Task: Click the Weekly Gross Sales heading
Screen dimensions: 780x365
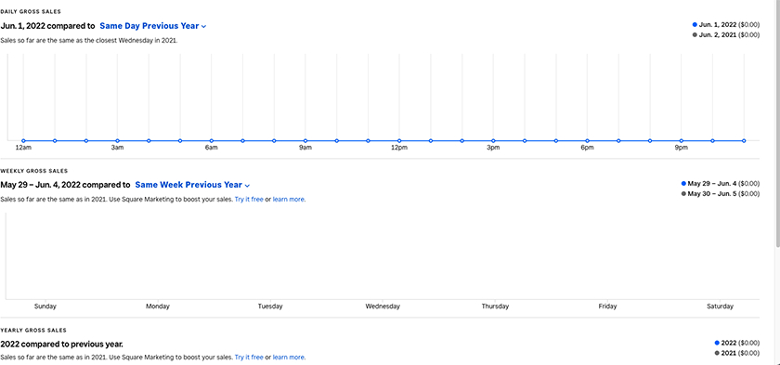Action: (x=34, y=171)
